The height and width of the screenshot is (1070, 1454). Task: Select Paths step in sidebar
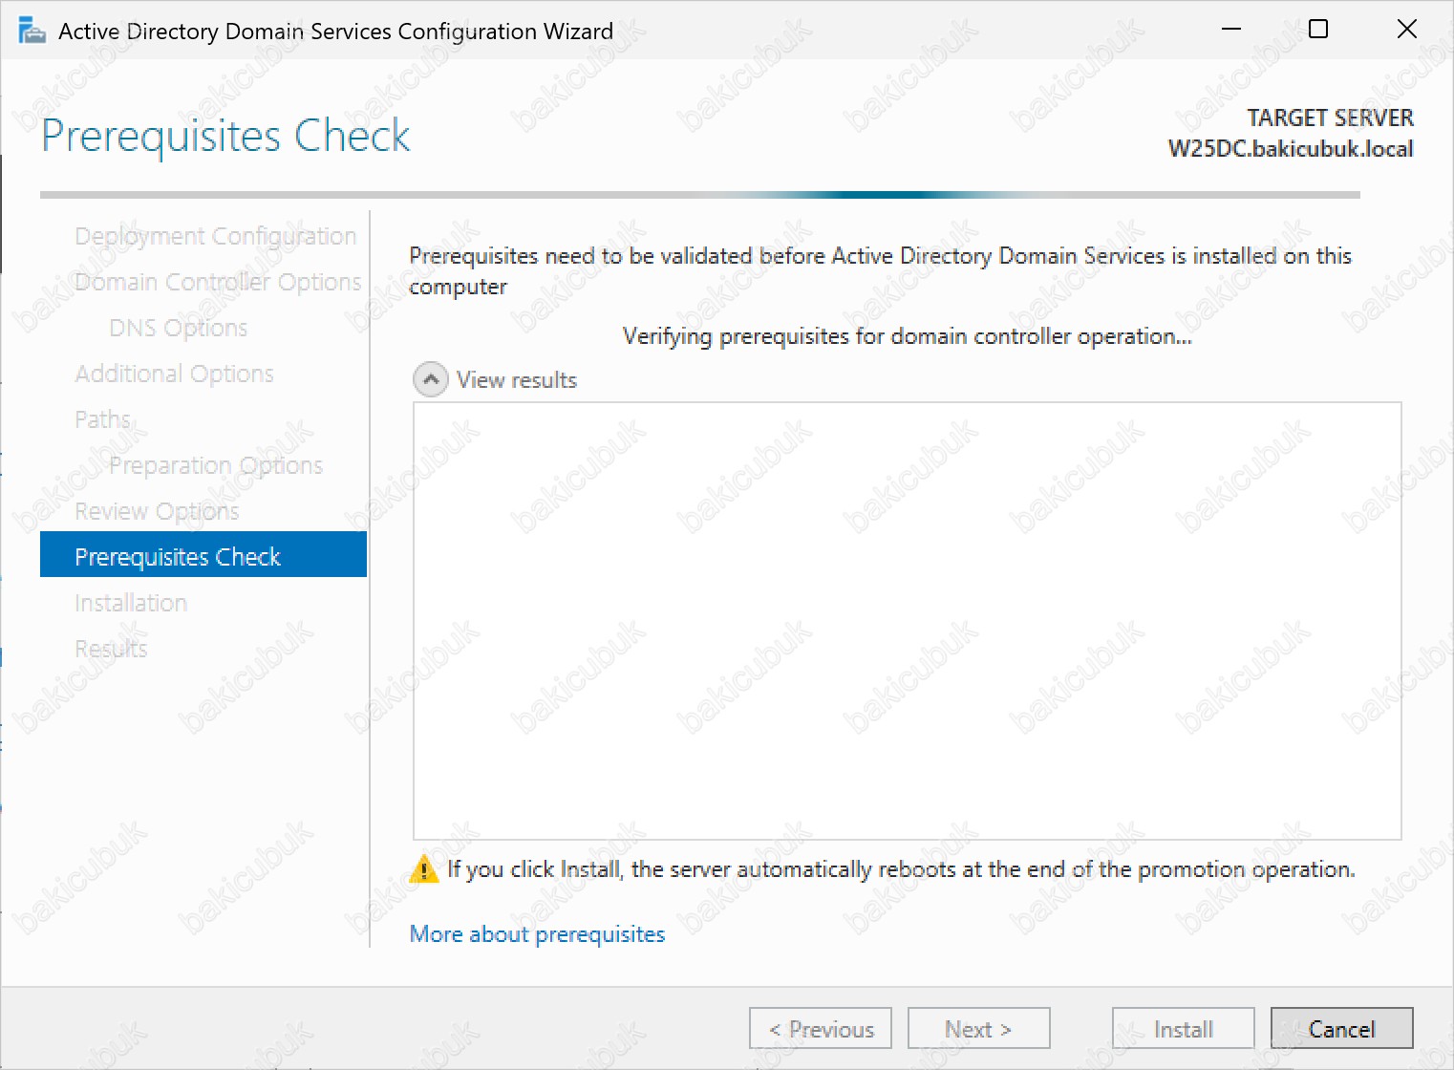point(102,419)
